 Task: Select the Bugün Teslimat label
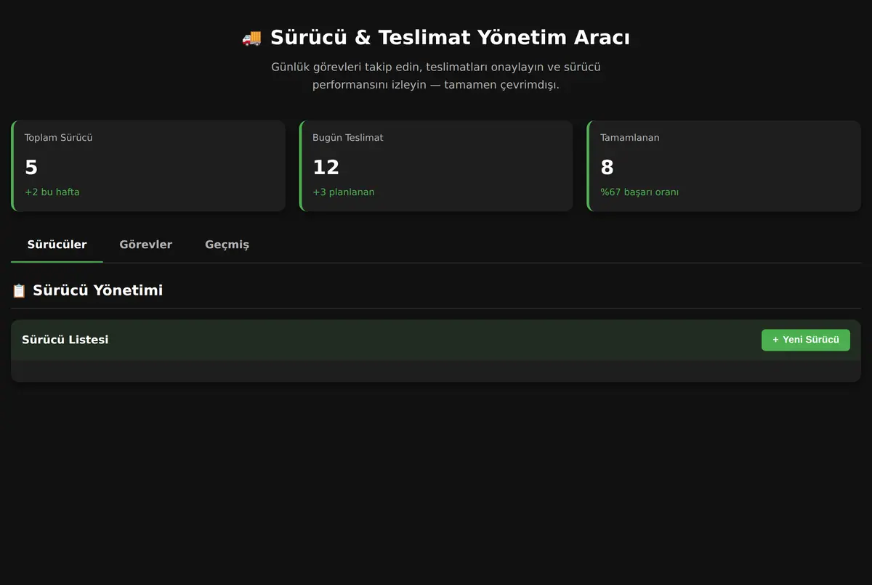click(x=348, y=137)
